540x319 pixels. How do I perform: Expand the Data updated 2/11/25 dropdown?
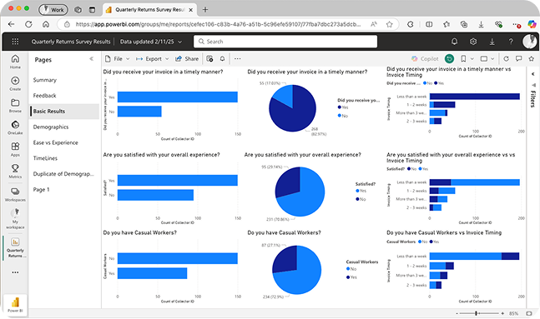coord(151,42)
